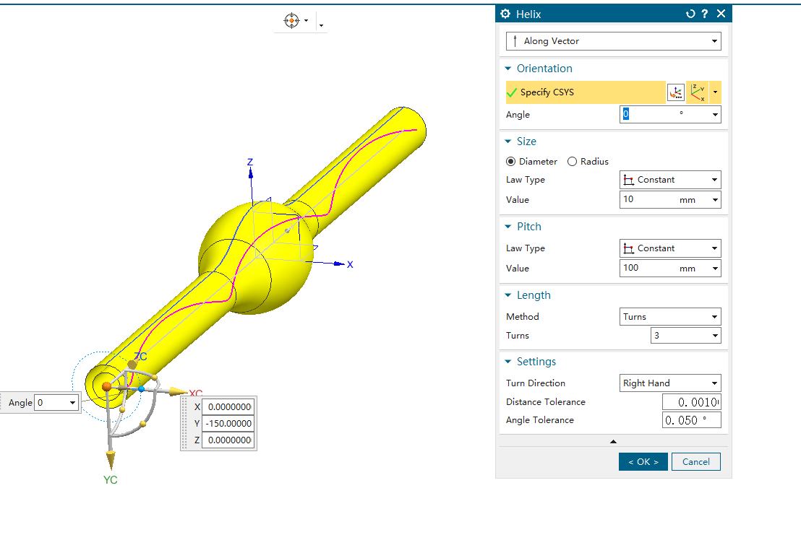Open the on-screen Angle dropdown arrow
The height and width of the screenshot is (553, 801).
(x=72, y=403)
